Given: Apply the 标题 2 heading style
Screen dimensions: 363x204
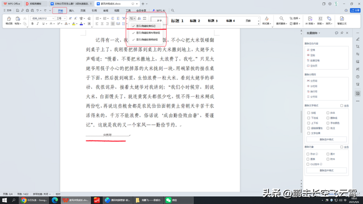Looking at the screenshot, I should coord(195,21).
